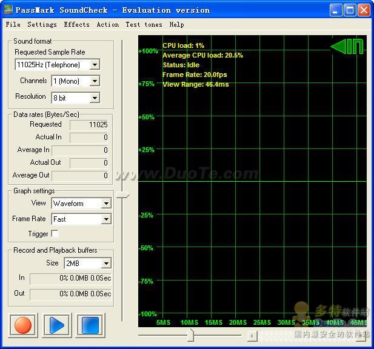Image resolution: width=374 pixels, height=349 pixels.
Task: Click the 'Status: Idle' text
Action: click(x=181, y=65)
